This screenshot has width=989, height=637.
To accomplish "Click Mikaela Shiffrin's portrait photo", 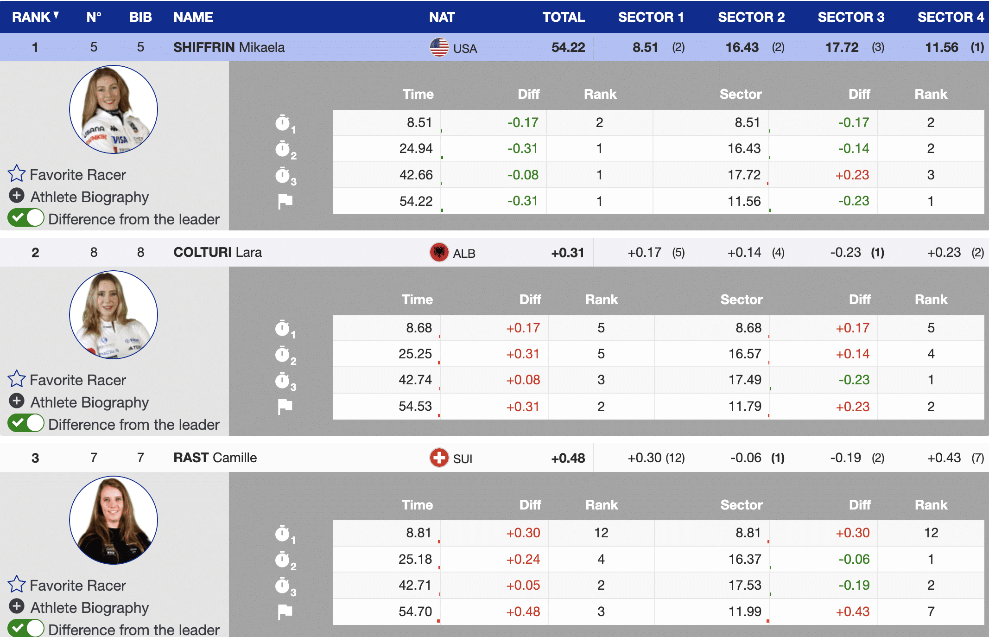I will pyautogui.click(x=114, y=109).
